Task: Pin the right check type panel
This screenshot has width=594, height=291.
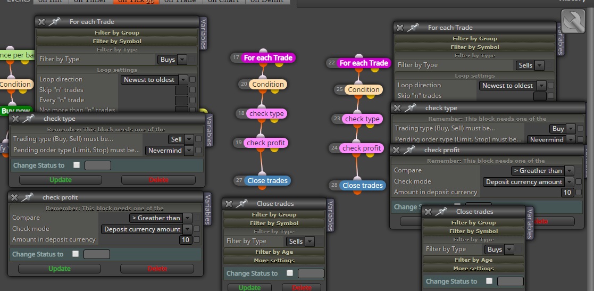Action: (410, 108)
